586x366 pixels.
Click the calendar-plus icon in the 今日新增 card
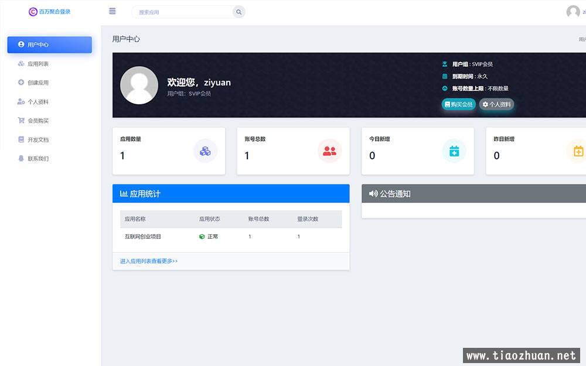454,151
